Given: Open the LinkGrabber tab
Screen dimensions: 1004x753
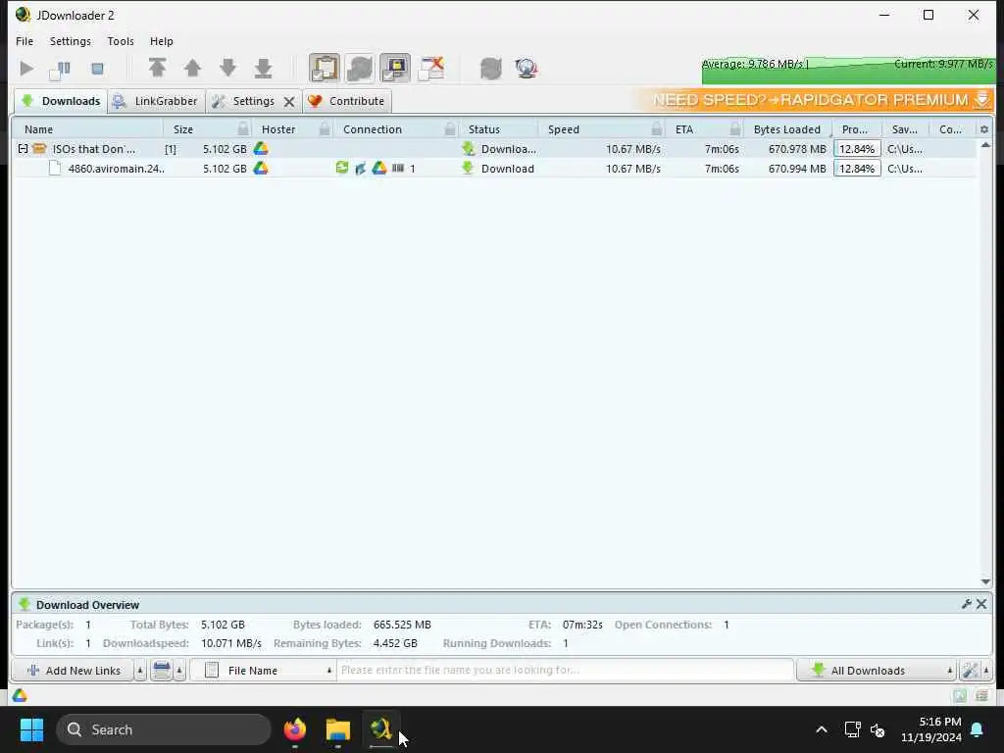Looking at the screenshot, I should click(x=156, y=101).
